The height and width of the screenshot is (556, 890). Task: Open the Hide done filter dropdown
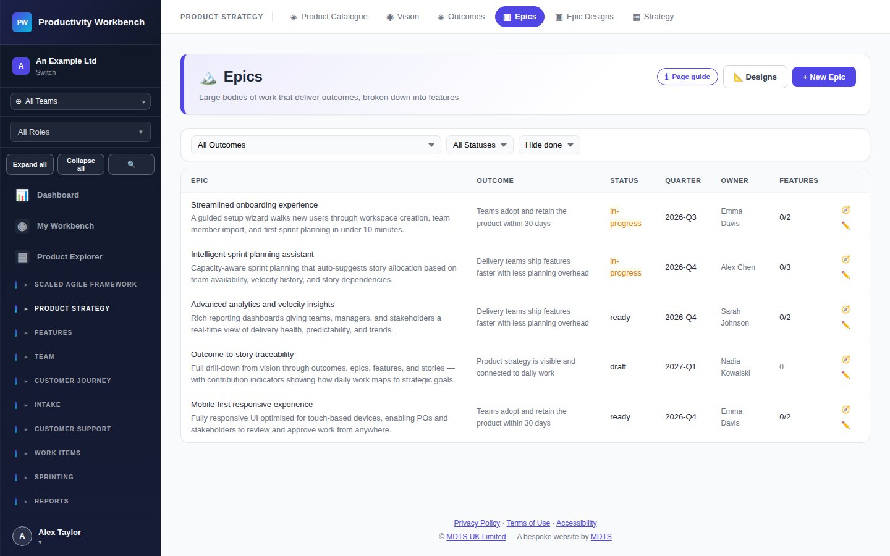pos(549,145)
